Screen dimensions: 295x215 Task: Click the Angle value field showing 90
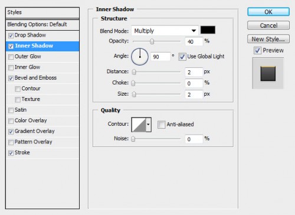160,57
